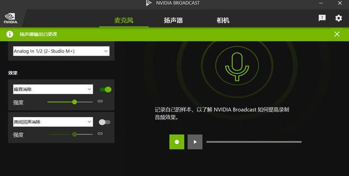The image size is (349, 176).
Task: Click the info icon in the green banner
Action: (x=10, y=34)
